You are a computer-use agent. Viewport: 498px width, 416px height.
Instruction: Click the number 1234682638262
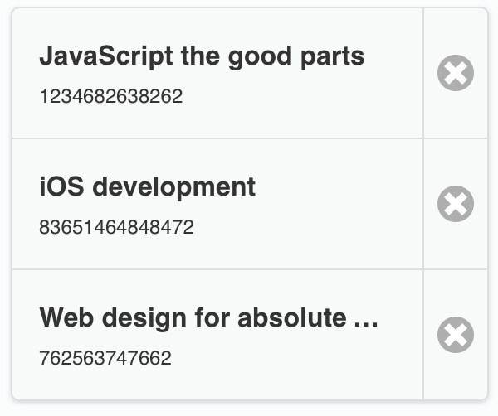pos(110,96)
